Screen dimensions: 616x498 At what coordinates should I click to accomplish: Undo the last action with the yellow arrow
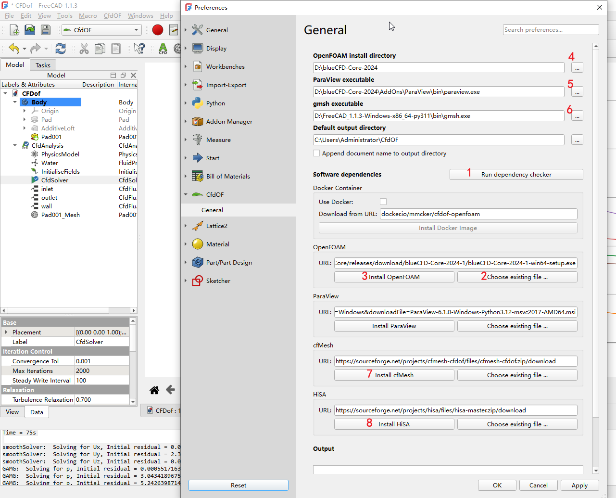click(x=14, y=49)
